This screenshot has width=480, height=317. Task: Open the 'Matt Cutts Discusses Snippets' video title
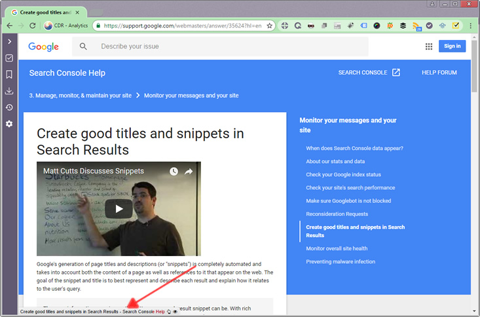94,171
